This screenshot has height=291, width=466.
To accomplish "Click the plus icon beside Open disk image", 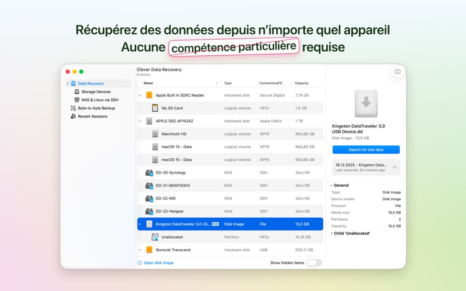I will 140,263.
